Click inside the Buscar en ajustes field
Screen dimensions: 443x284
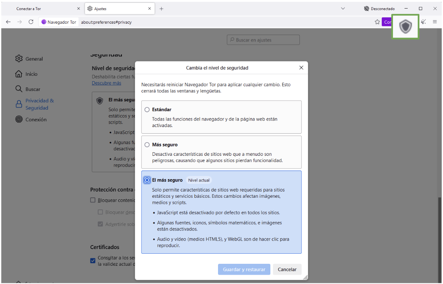pos(263,40)
